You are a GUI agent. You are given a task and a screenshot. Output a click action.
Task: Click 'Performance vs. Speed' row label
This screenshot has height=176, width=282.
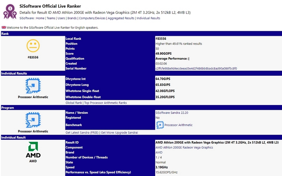(x=98, y=172)
